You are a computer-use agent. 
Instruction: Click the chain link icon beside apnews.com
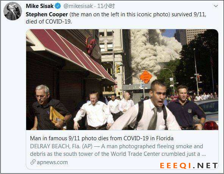(x=33, y=162)
